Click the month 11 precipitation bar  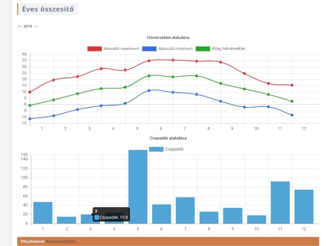(280, 202)
